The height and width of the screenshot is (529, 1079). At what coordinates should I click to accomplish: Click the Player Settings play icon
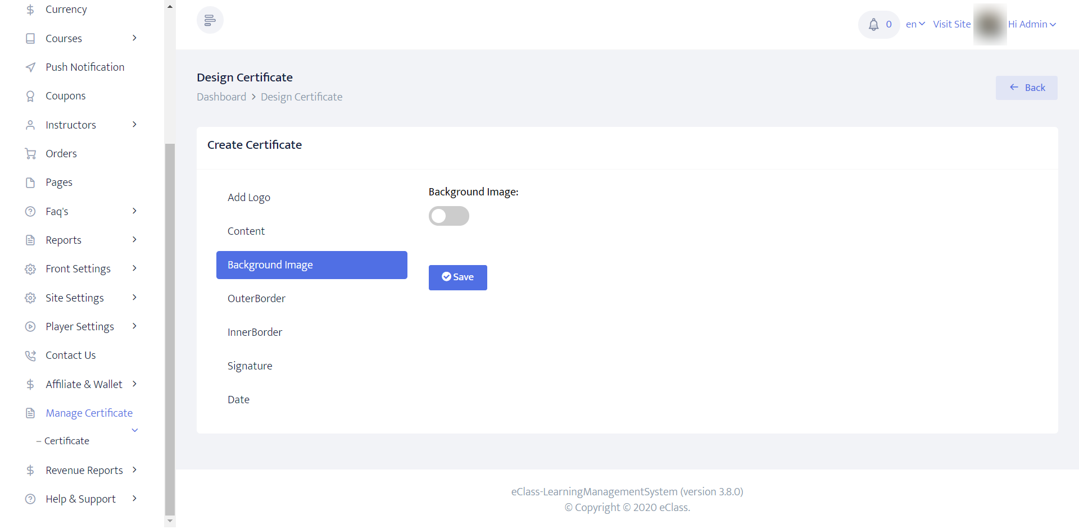coord(30,327)
